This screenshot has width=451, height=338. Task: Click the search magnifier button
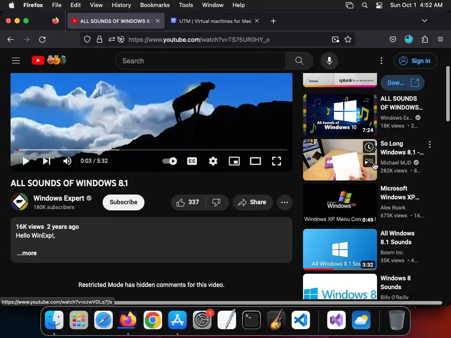point(299,61)
